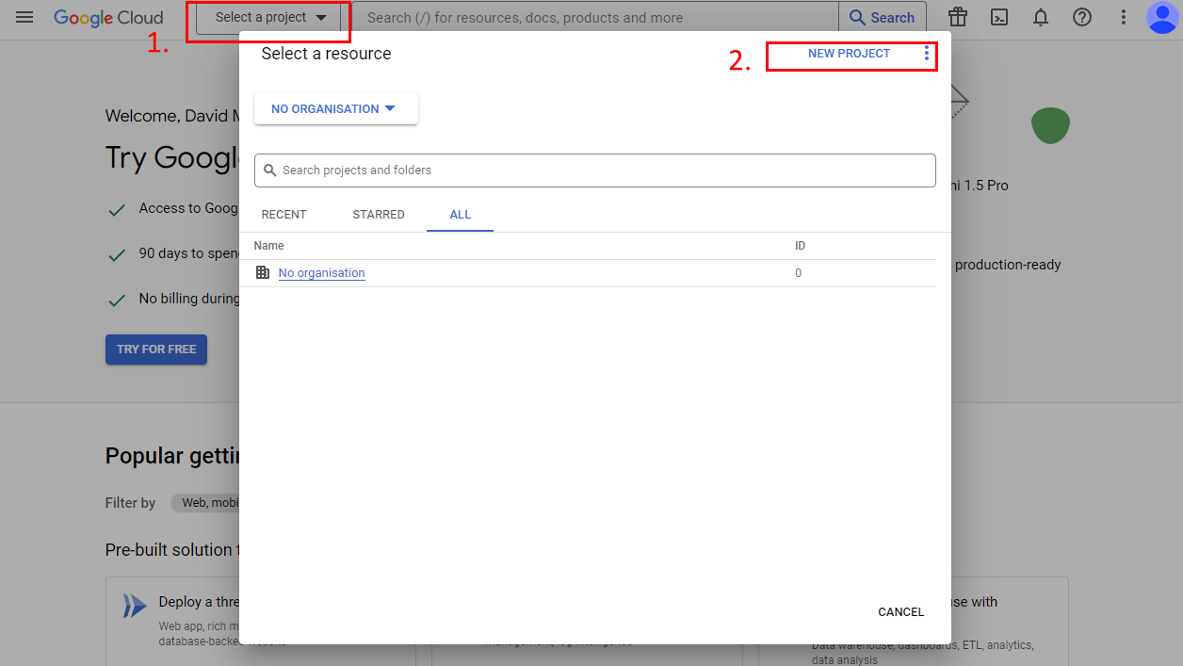This screenshot has width=1183, height=666.
Task: Click the Google Cloud logo
Action: pos(108,18)
